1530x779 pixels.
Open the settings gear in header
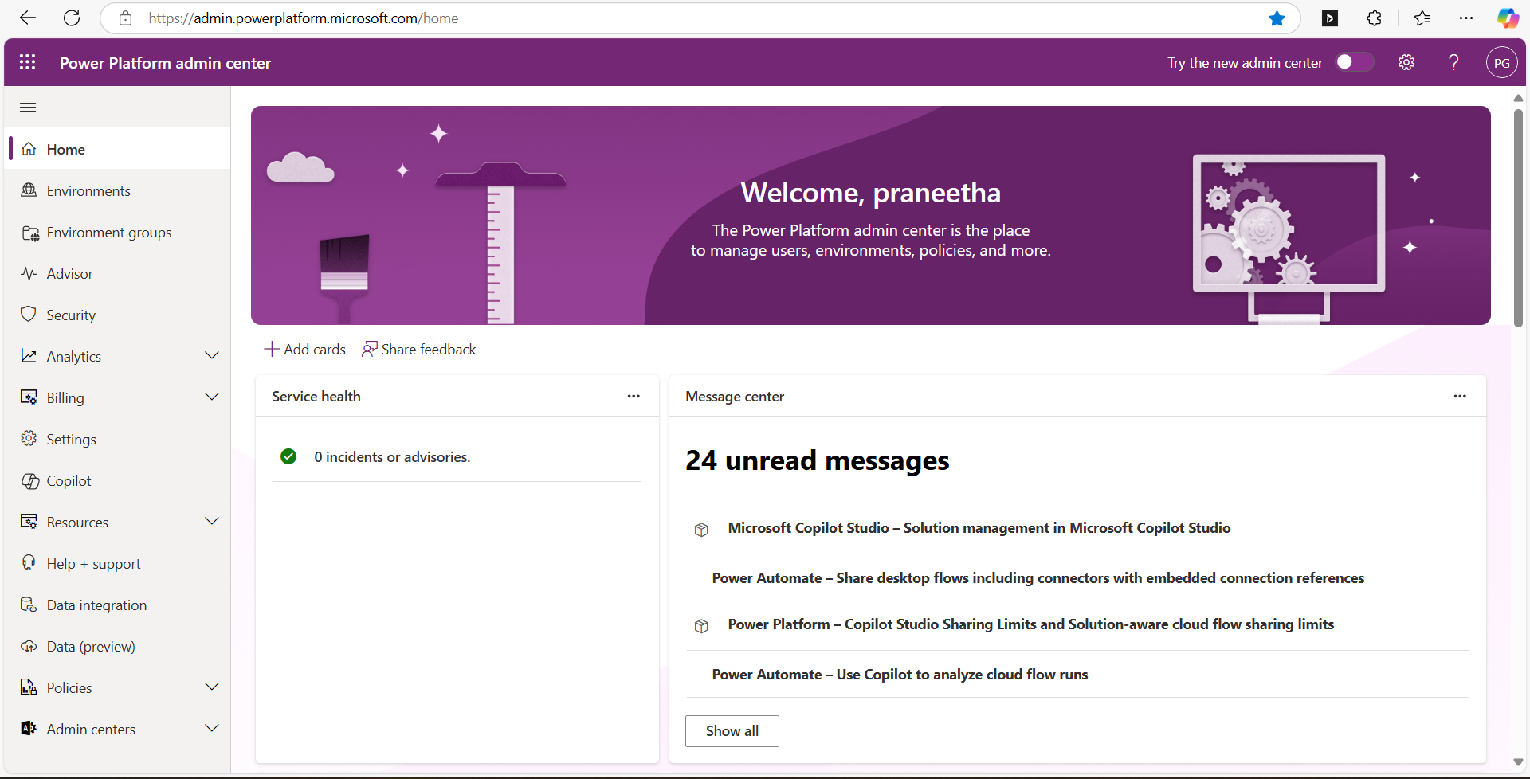(x=1406, y=62)
